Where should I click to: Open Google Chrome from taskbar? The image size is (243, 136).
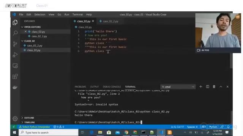(126, 133)
